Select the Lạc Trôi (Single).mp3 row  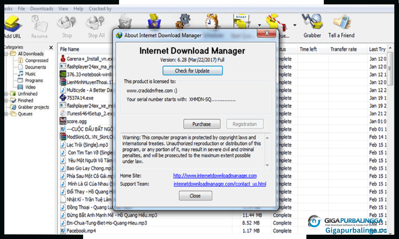click(87, 145)
